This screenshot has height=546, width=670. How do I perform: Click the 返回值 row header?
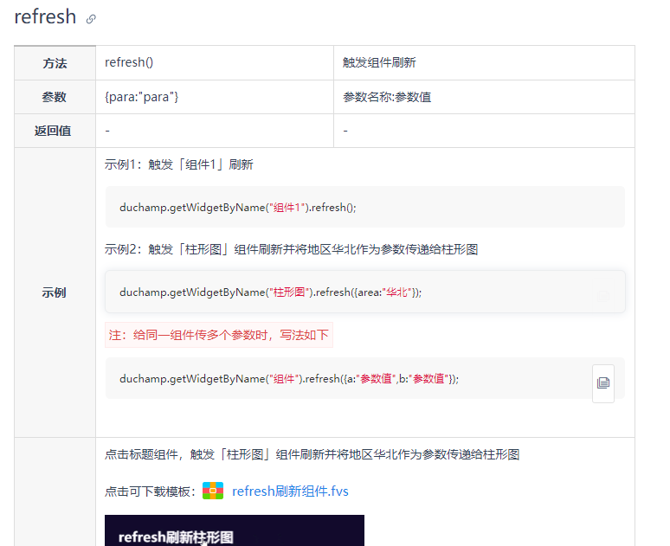tap(55, 131)
